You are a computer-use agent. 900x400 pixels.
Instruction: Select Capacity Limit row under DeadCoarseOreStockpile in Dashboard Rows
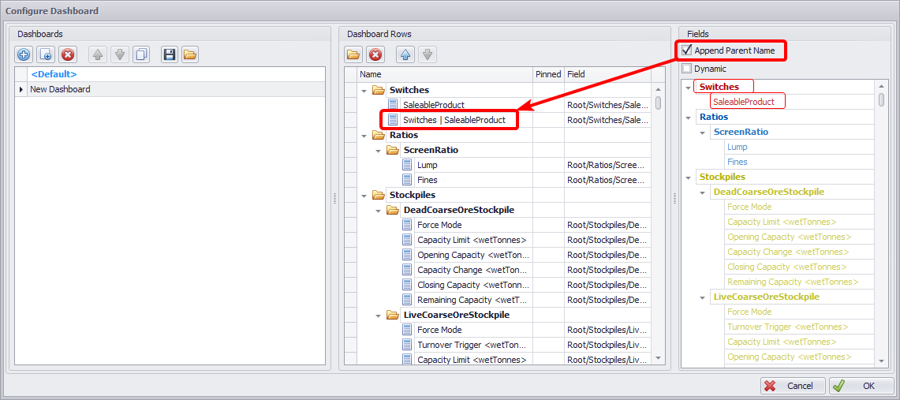(x=472, y=240)
